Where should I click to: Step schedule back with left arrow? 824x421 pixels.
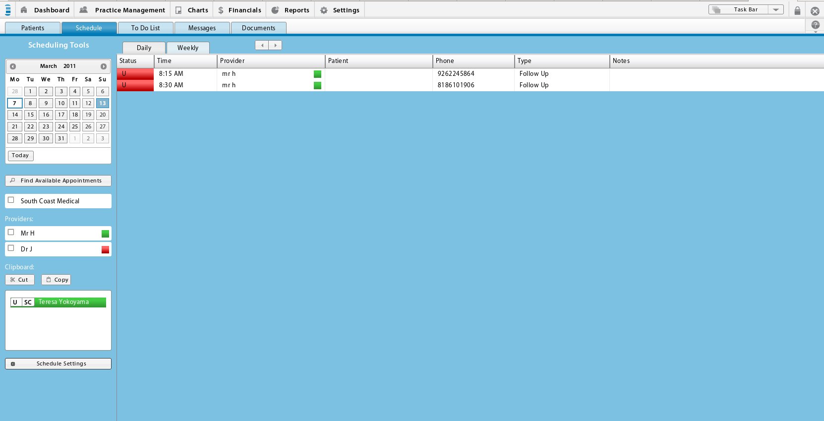[x=262, y=46]
